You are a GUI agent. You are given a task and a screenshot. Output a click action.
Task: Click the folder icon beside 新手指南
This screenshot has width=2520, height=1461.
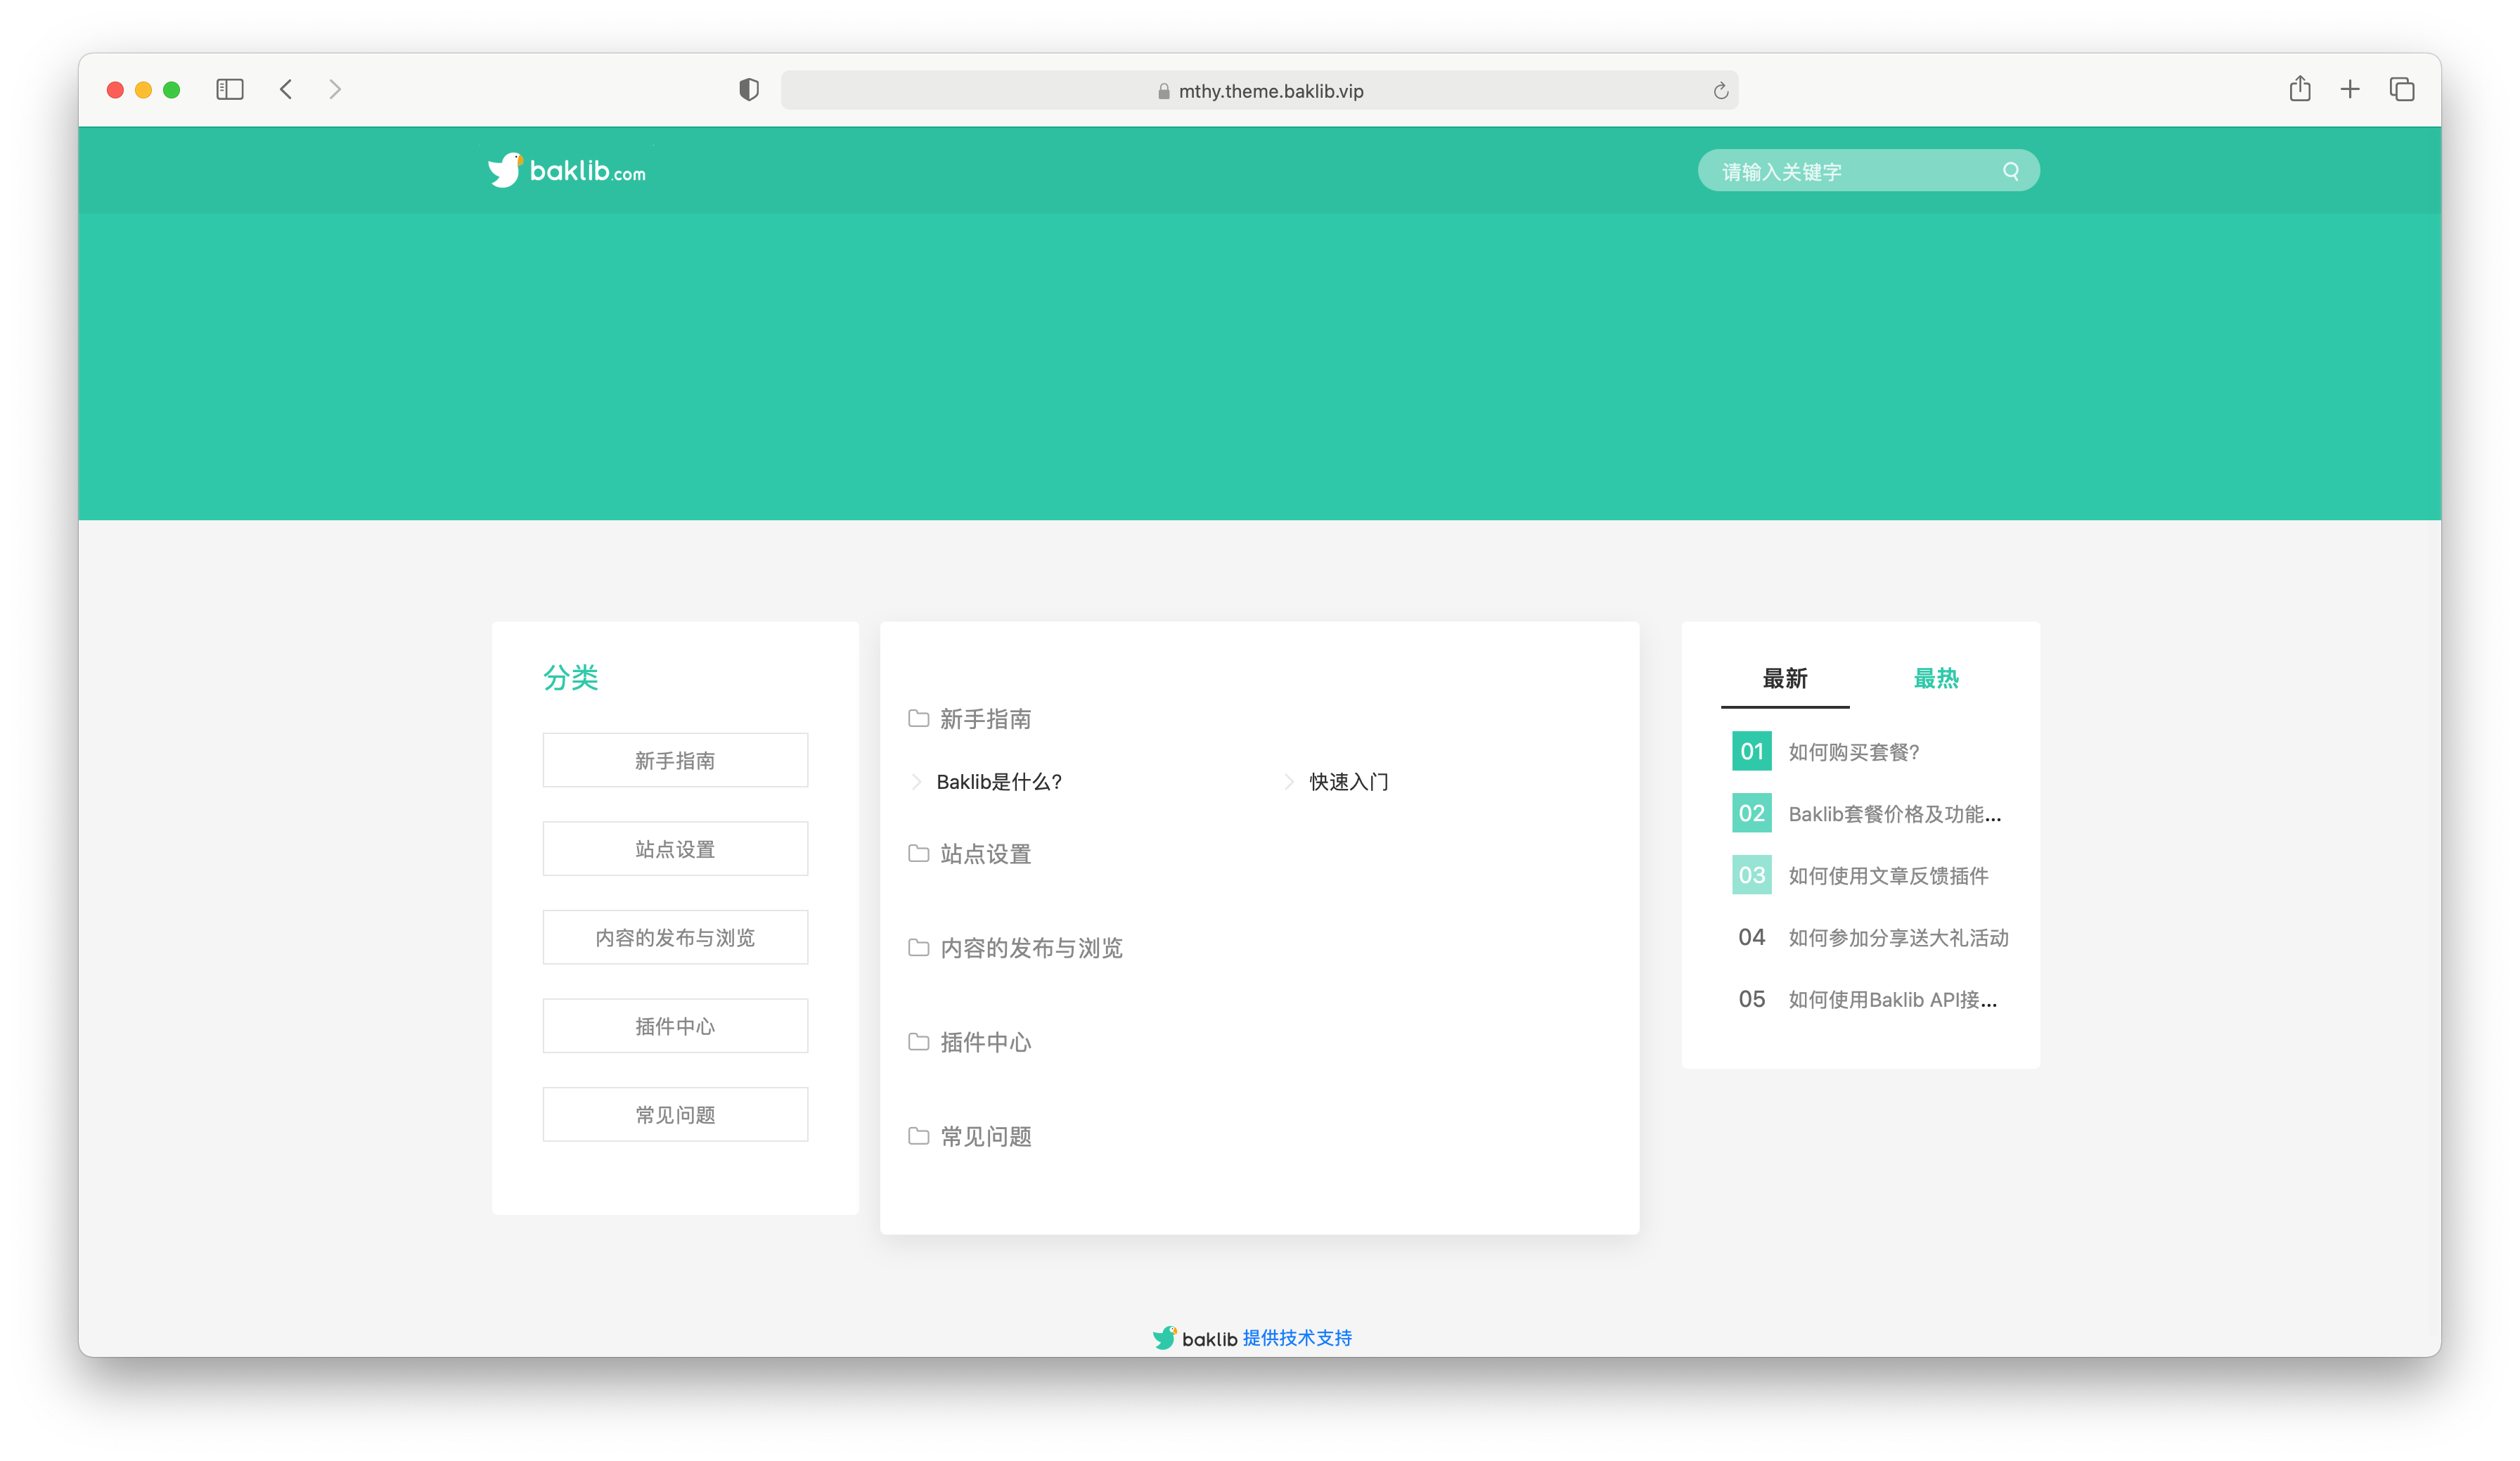point(919,717)
